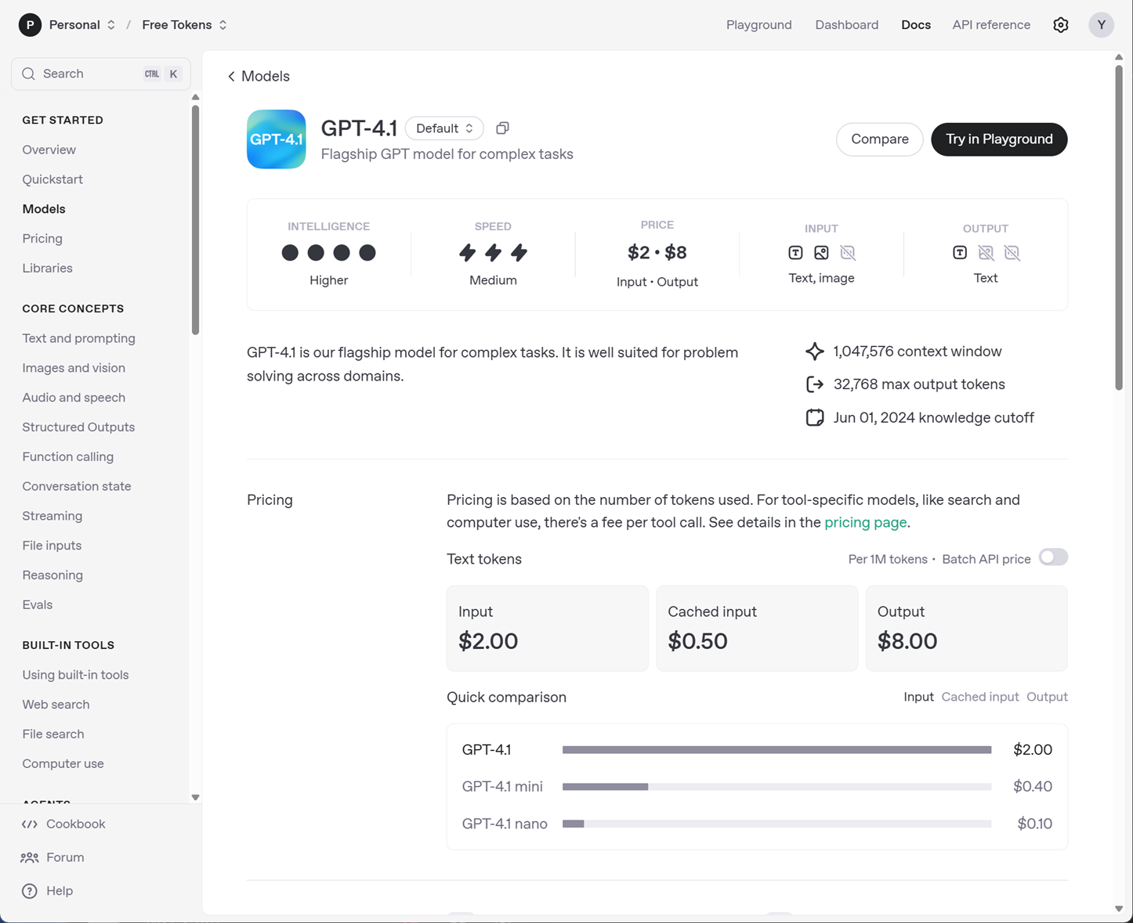Click the Input $2.00 price card
This screenshot has height=923, width=1133.
tap(547, 629)
